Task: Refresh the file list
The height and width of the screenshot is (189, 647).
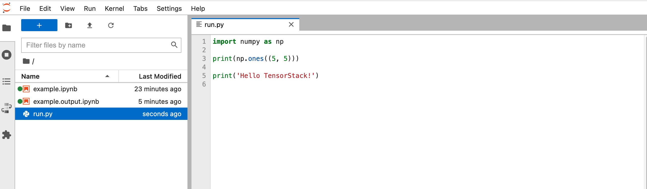Action: pos(111,25)
